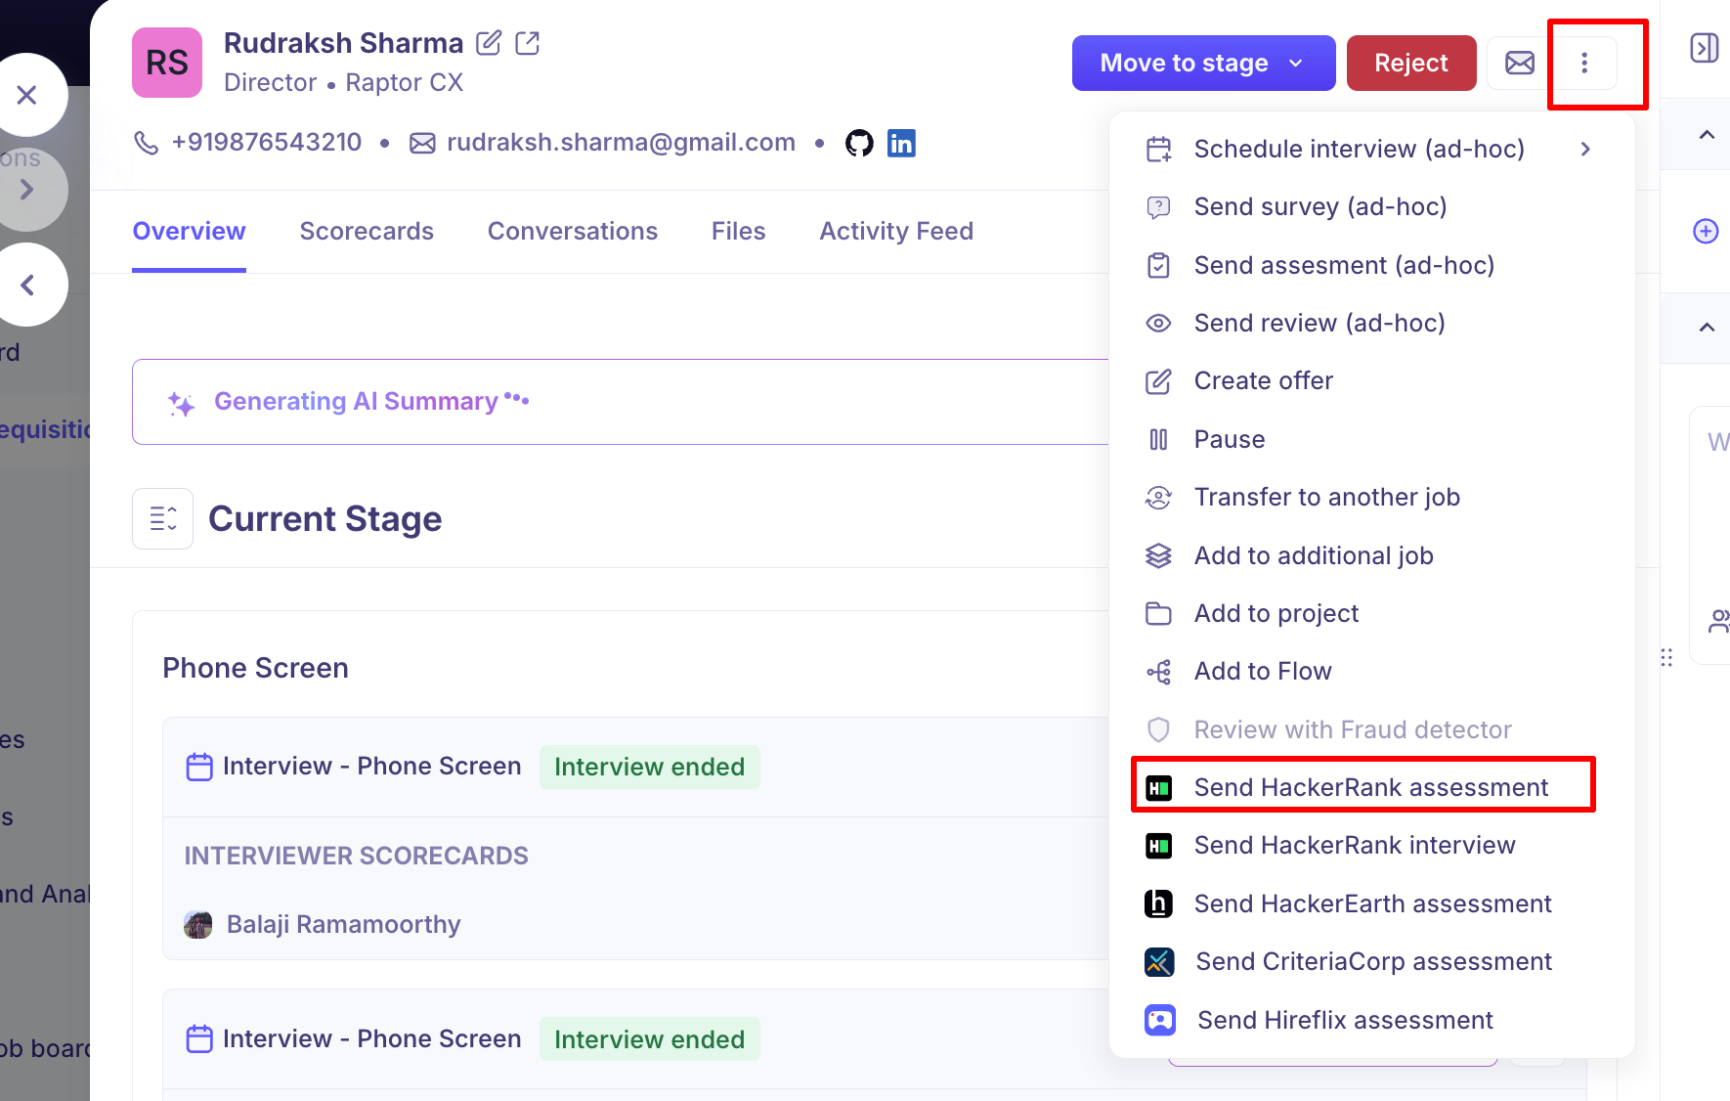Select Send review (ad-hoc)
Screen dimensions: 1730x1101
tap(1371, 323)
